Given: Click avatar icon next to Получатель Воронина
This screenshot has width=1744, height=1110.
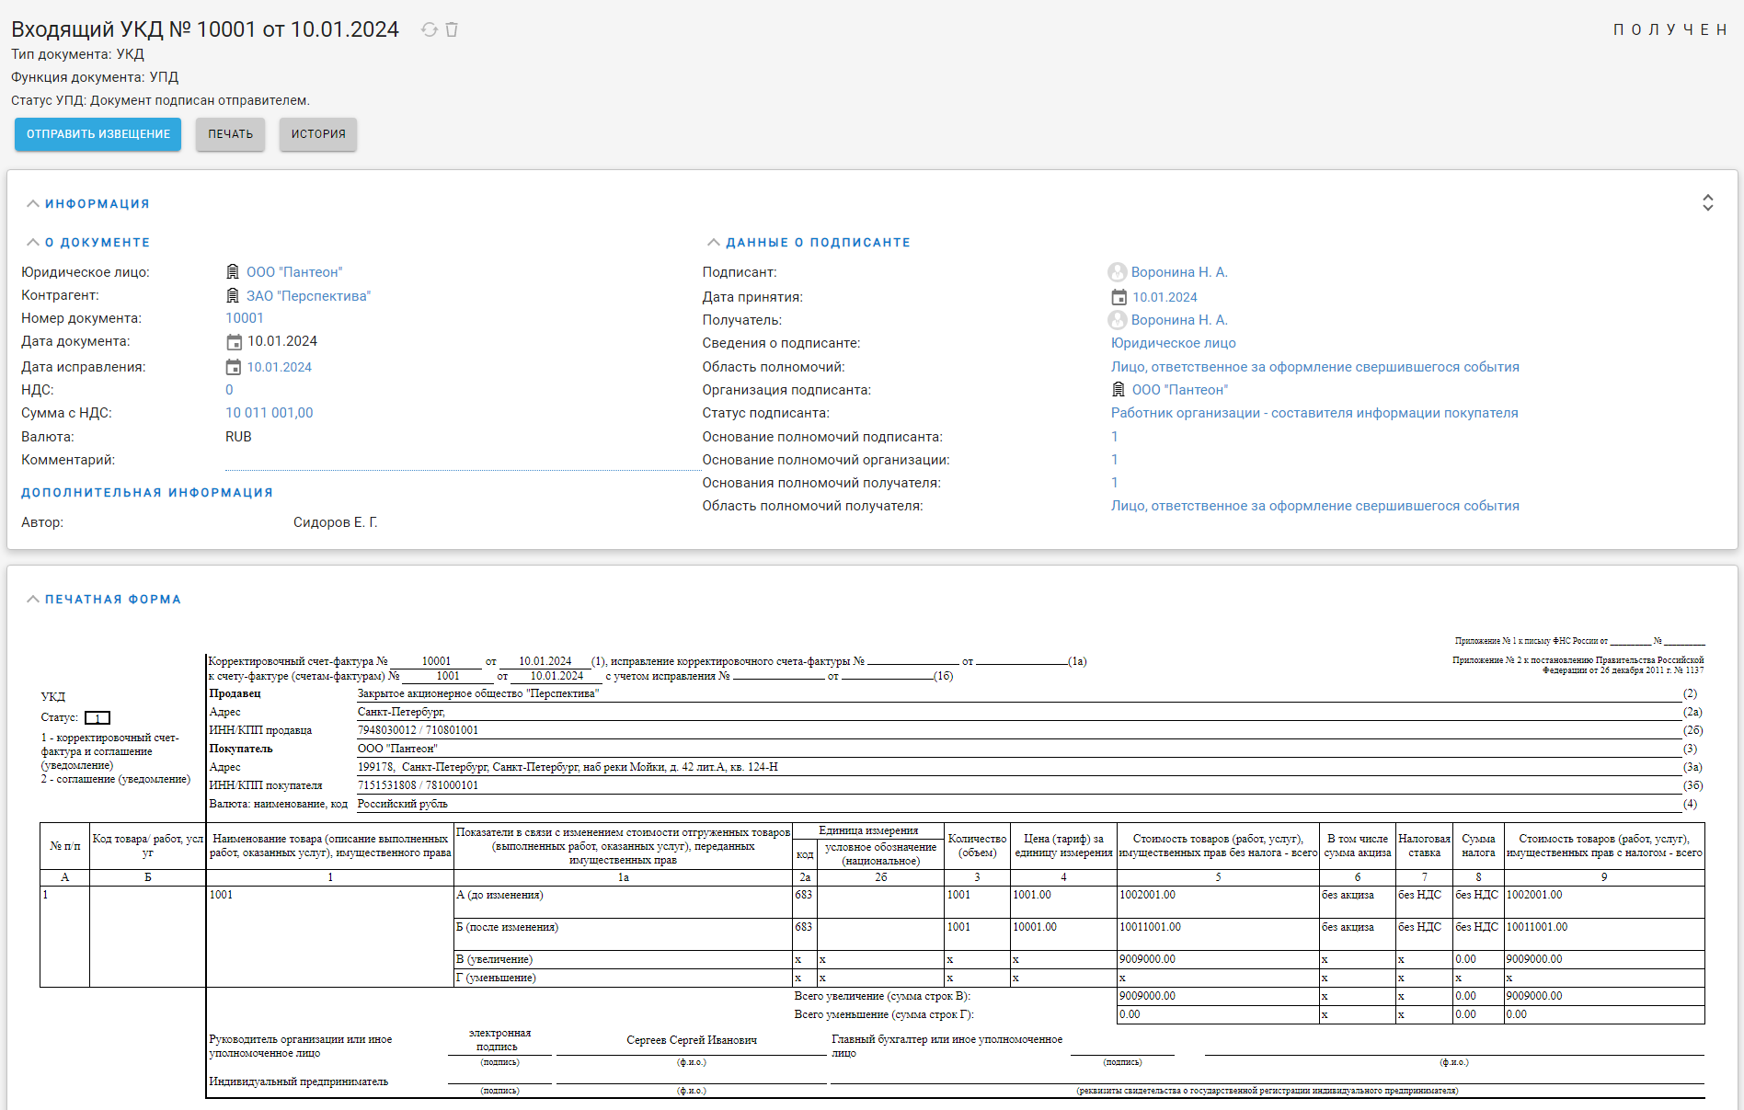Looking at the screenshot, I should (1118, 320).
